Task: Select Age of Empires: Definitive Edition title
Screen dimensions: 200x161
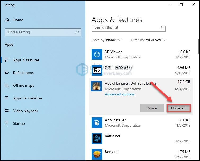Action: pyautogui.click(x=131, y=83)
